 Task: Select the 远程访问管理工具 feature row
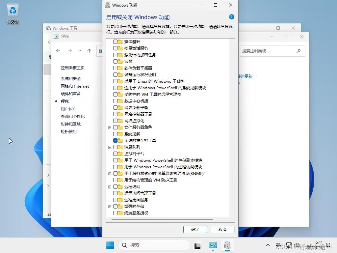(x=140, y=193)
